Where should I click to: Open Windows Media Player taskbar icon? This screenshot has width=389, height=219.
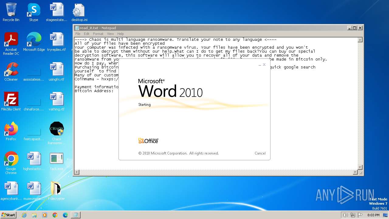coord(45,215)
